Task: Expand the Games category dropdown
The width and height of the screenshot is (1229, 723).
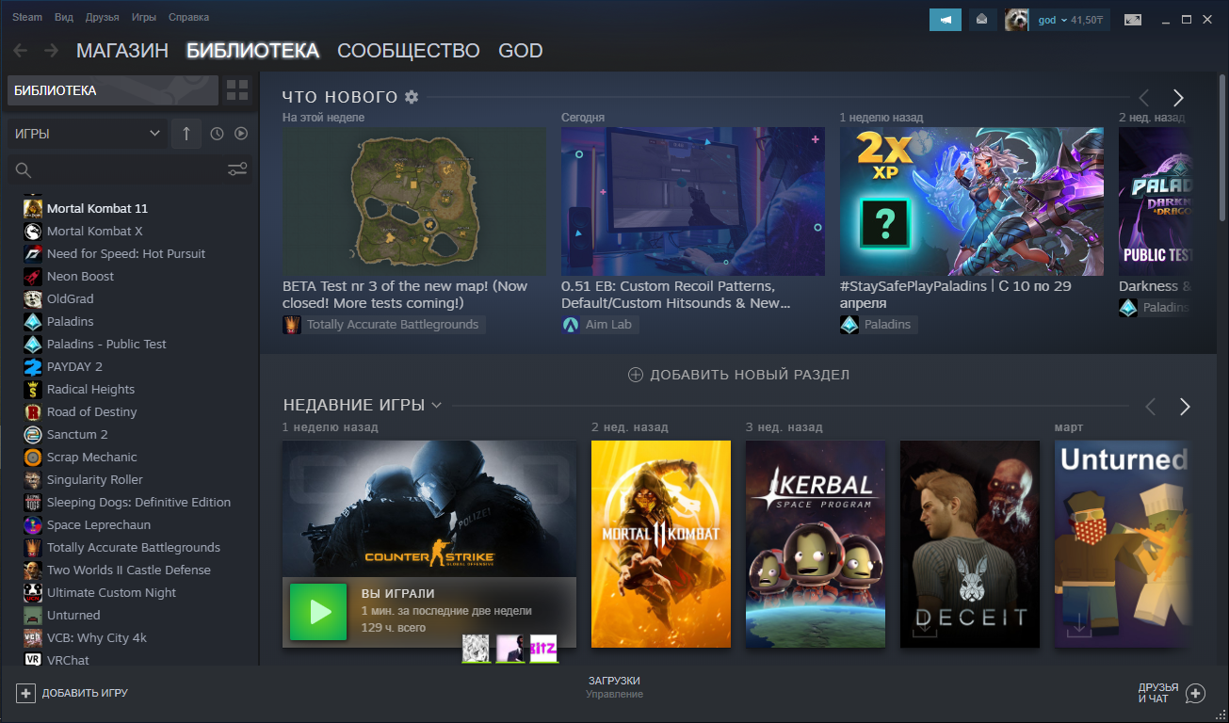Action: [88, 134]
